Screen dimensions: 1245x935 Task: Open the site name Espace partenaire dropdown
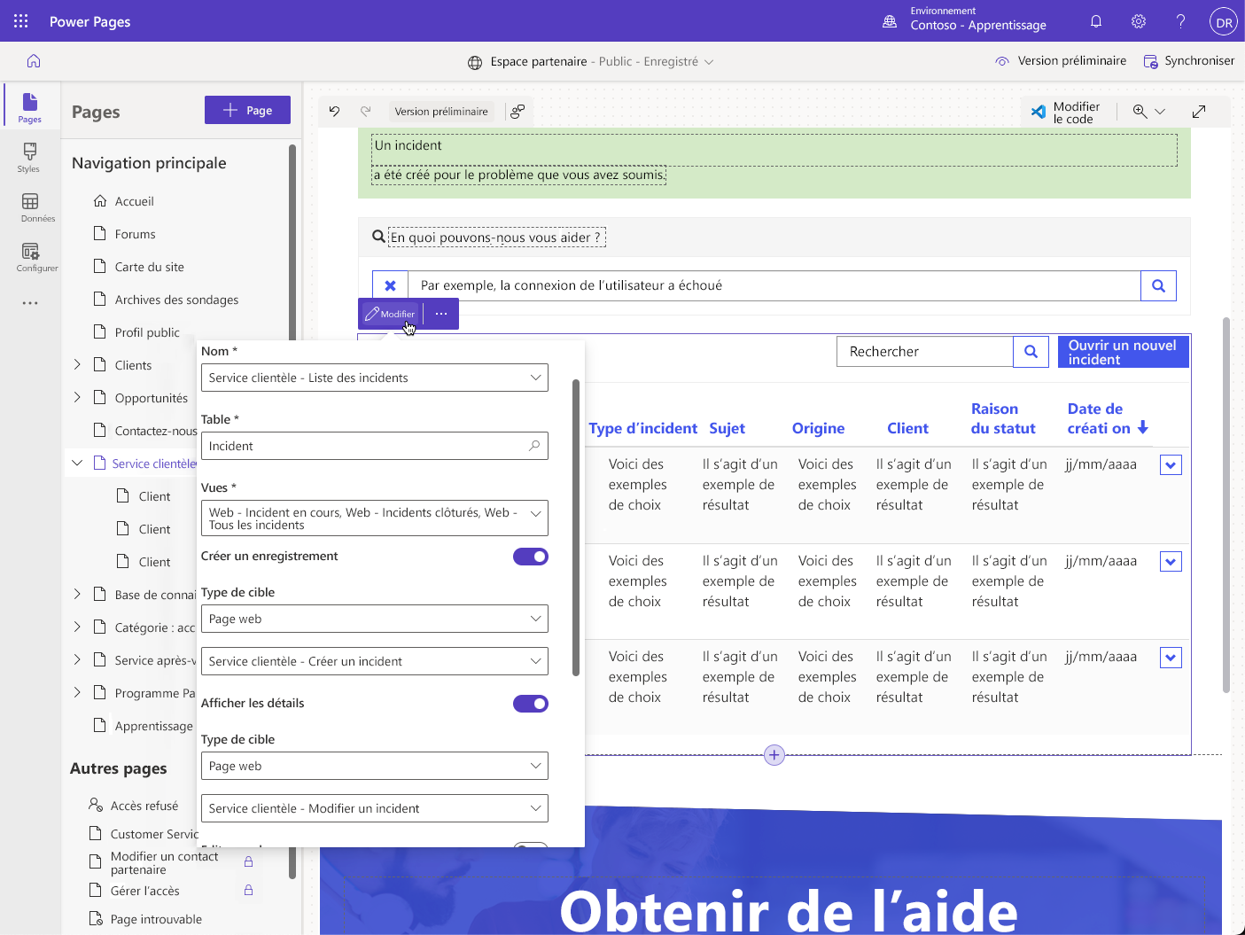coord(590,61)
